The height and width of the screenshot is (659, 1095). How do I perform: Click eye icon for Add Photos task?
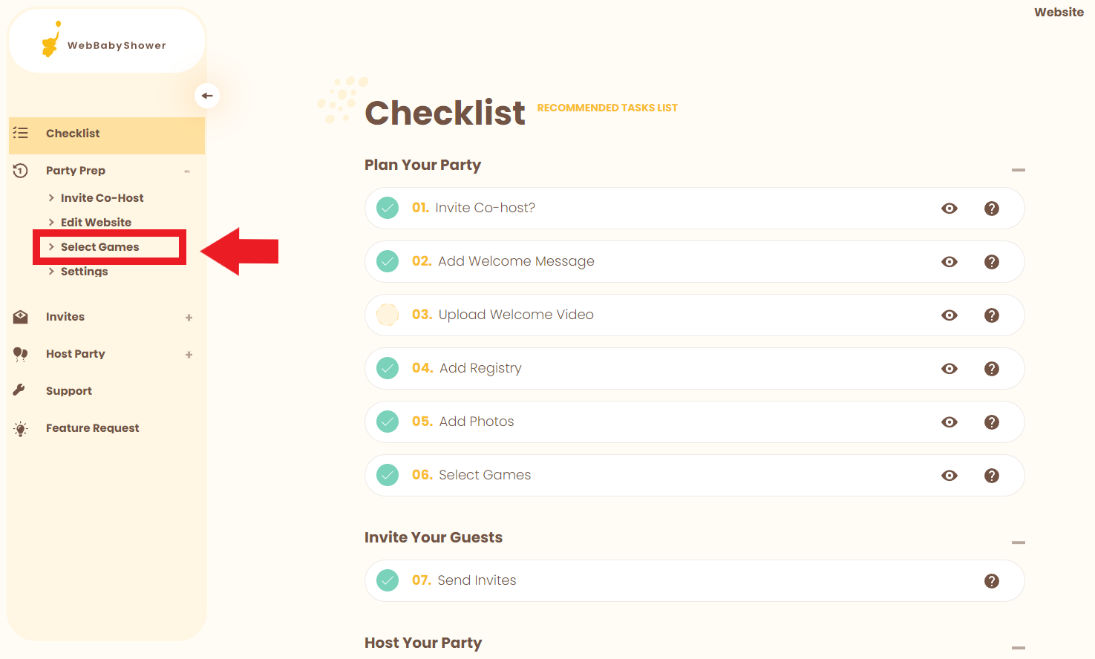949,422
